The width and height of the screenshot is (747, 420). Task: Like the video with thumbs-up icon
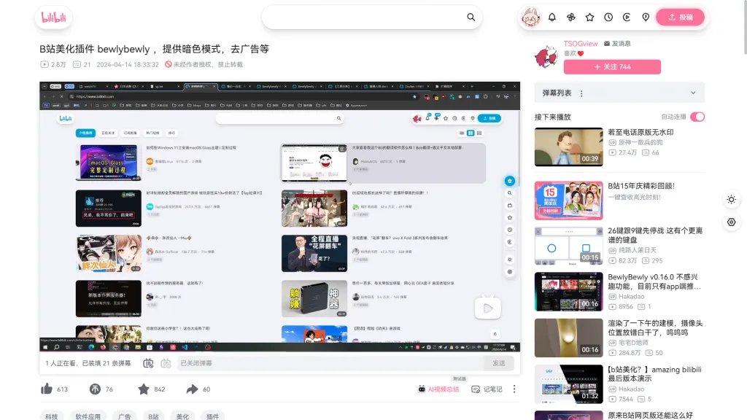click(47, 389)
